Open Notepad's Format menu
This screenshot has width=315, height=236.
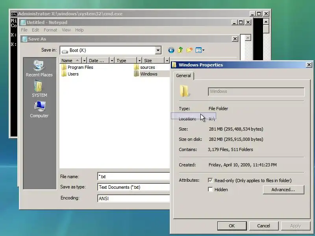(50, 30)
